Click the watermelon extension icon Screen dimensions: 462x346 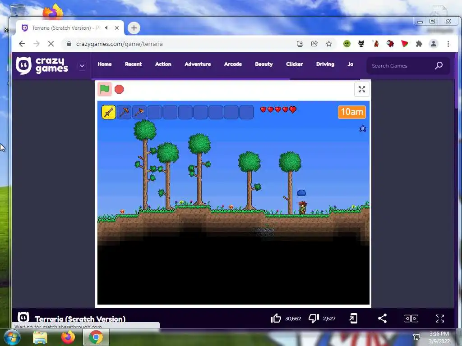point(405,44)
